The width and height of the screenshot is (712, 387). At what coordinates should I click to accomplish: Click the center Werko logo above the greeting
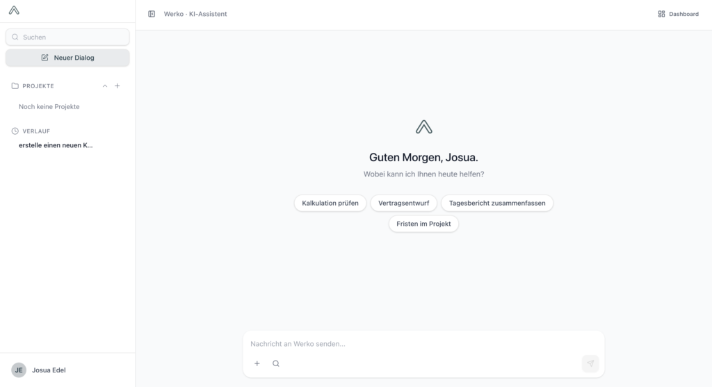click(x=423, y=126)
